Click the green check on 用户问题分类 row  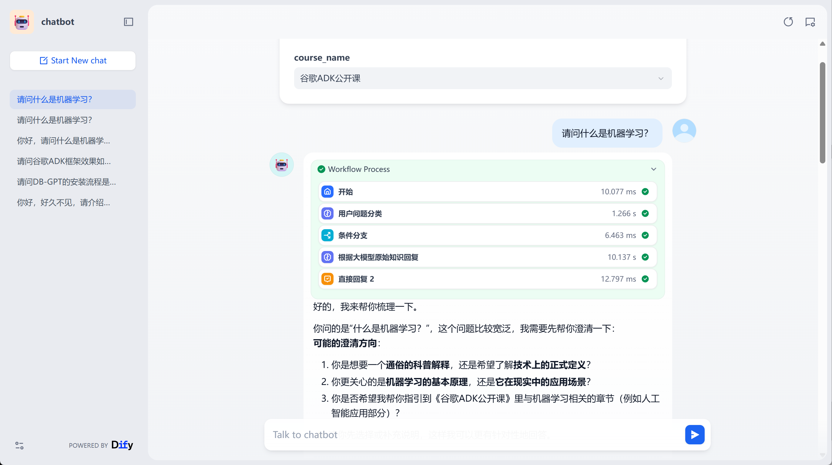tap(645, 213)
